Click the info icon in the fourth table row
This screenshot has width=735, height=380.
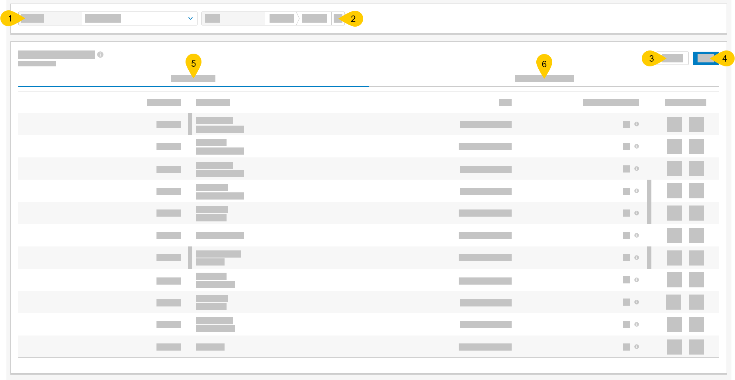click(637, 191)
